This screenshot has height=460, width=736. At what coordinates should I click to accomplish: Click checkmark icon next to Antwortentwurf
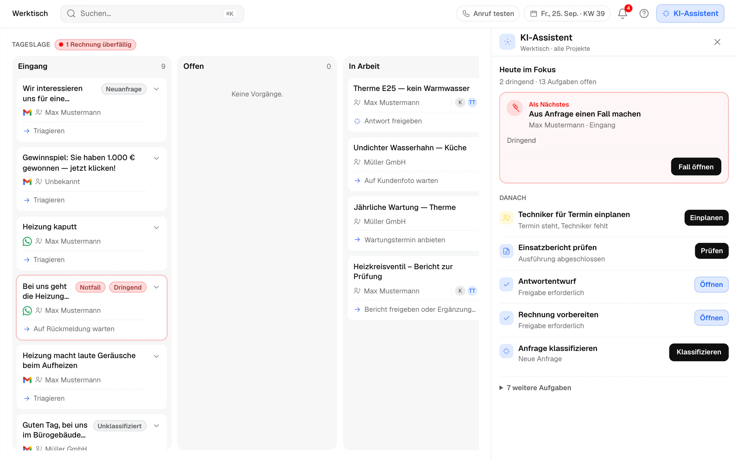coord(506,284)
